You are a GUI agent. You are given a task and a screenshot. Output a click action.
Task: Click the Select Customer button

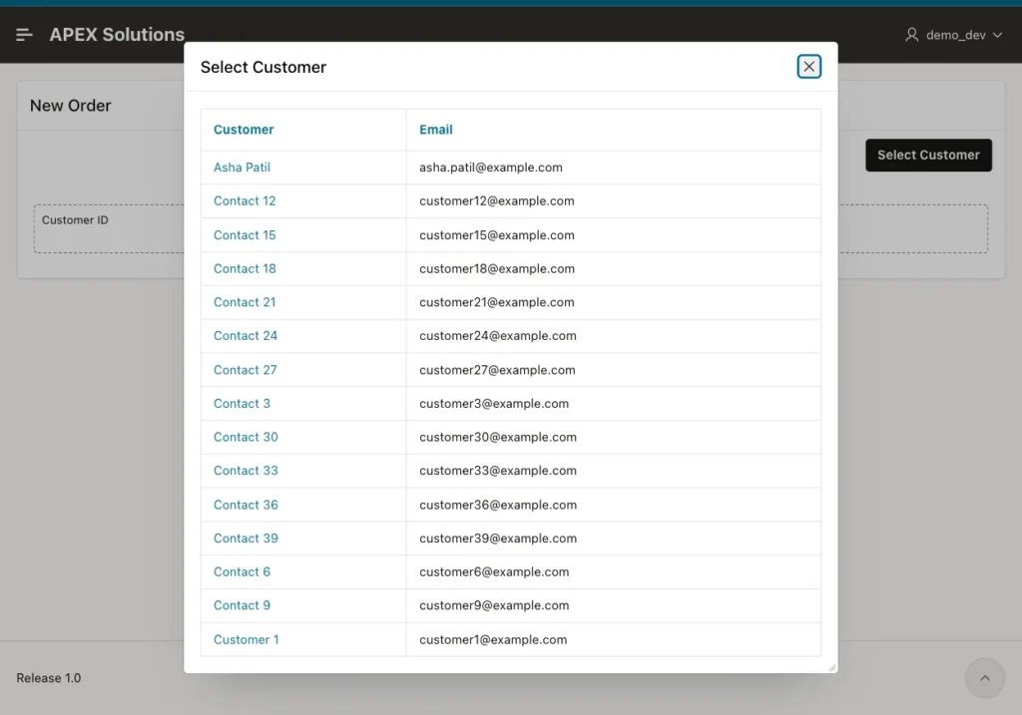click(928, 155)
